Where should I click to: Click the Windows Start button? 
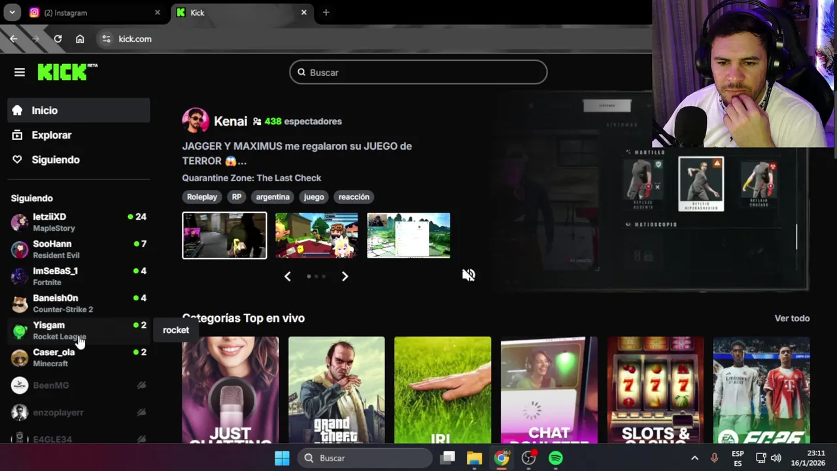point(282,458)
